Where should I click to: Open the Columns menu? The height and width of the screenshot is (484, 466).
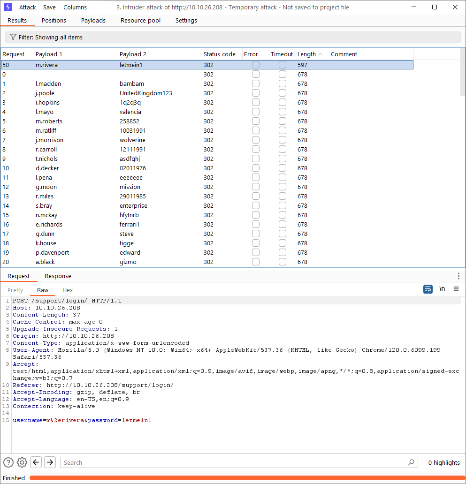pos(75,7)
